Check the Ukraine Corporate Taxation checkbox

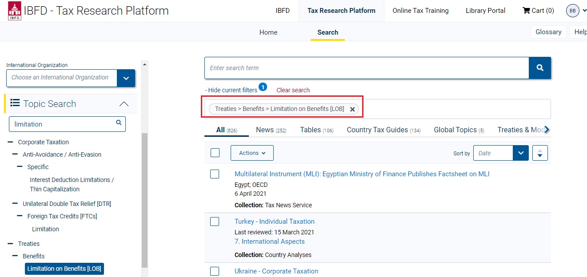tap(215, 271)
